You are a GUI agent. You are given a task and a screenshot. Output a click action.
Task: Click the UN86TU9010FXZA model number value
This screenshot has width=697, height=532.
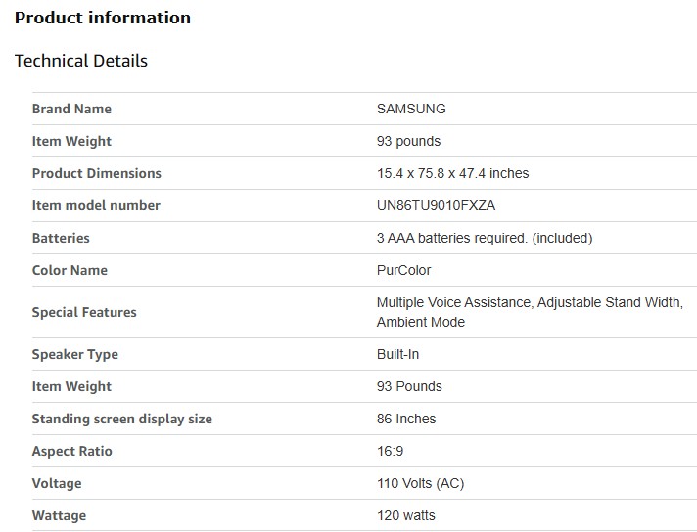coord(442,205)
